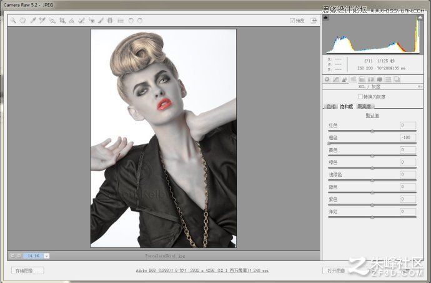Screen dimensions: 431x283
Task: Click the 洋红 saturation slider
Action: [372, 217]
